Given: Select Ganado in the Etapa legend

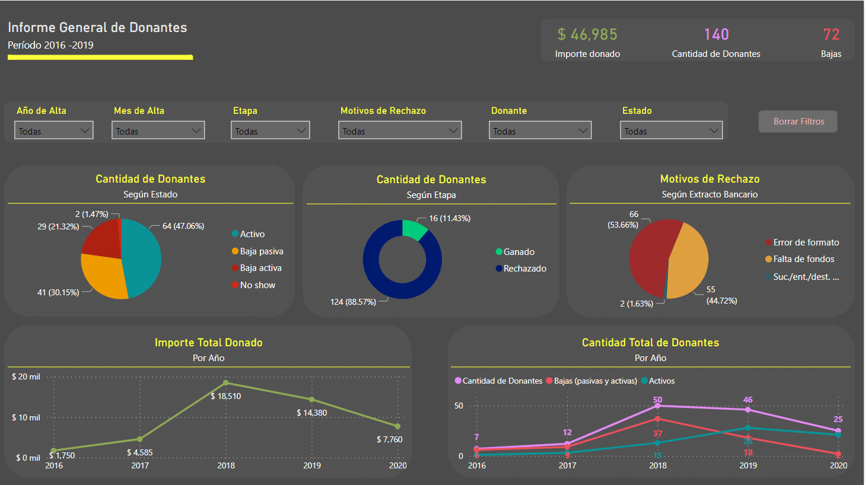Looking at the screenshot, I should pos(515,252).
